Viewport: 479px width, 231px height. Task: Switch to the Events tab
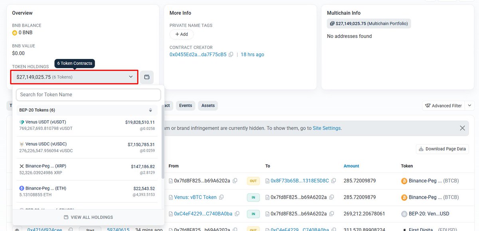coord(186,106)
